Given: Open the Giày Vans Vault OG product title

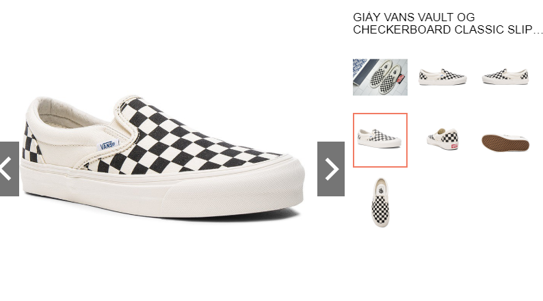Looking at the screenshot, I should (448, 23).
